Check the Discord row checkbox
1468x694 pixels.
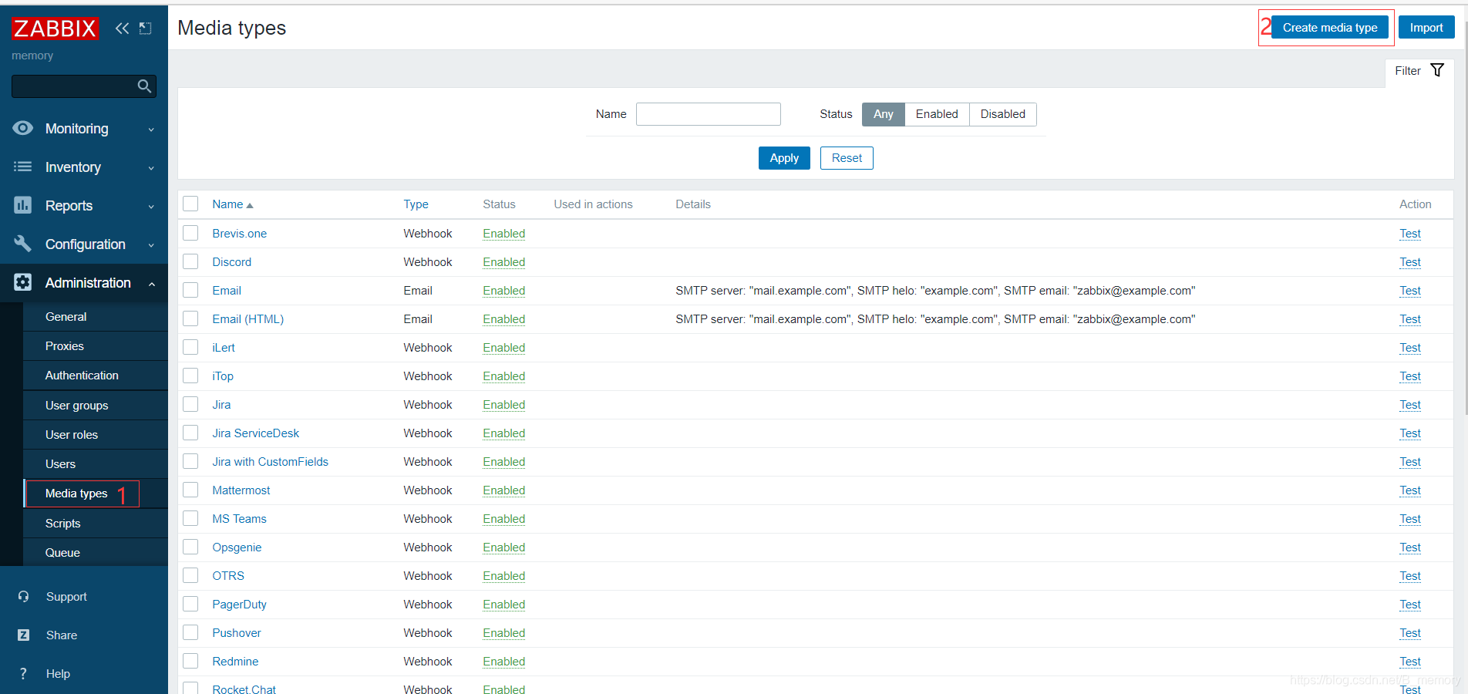(190, 261)
